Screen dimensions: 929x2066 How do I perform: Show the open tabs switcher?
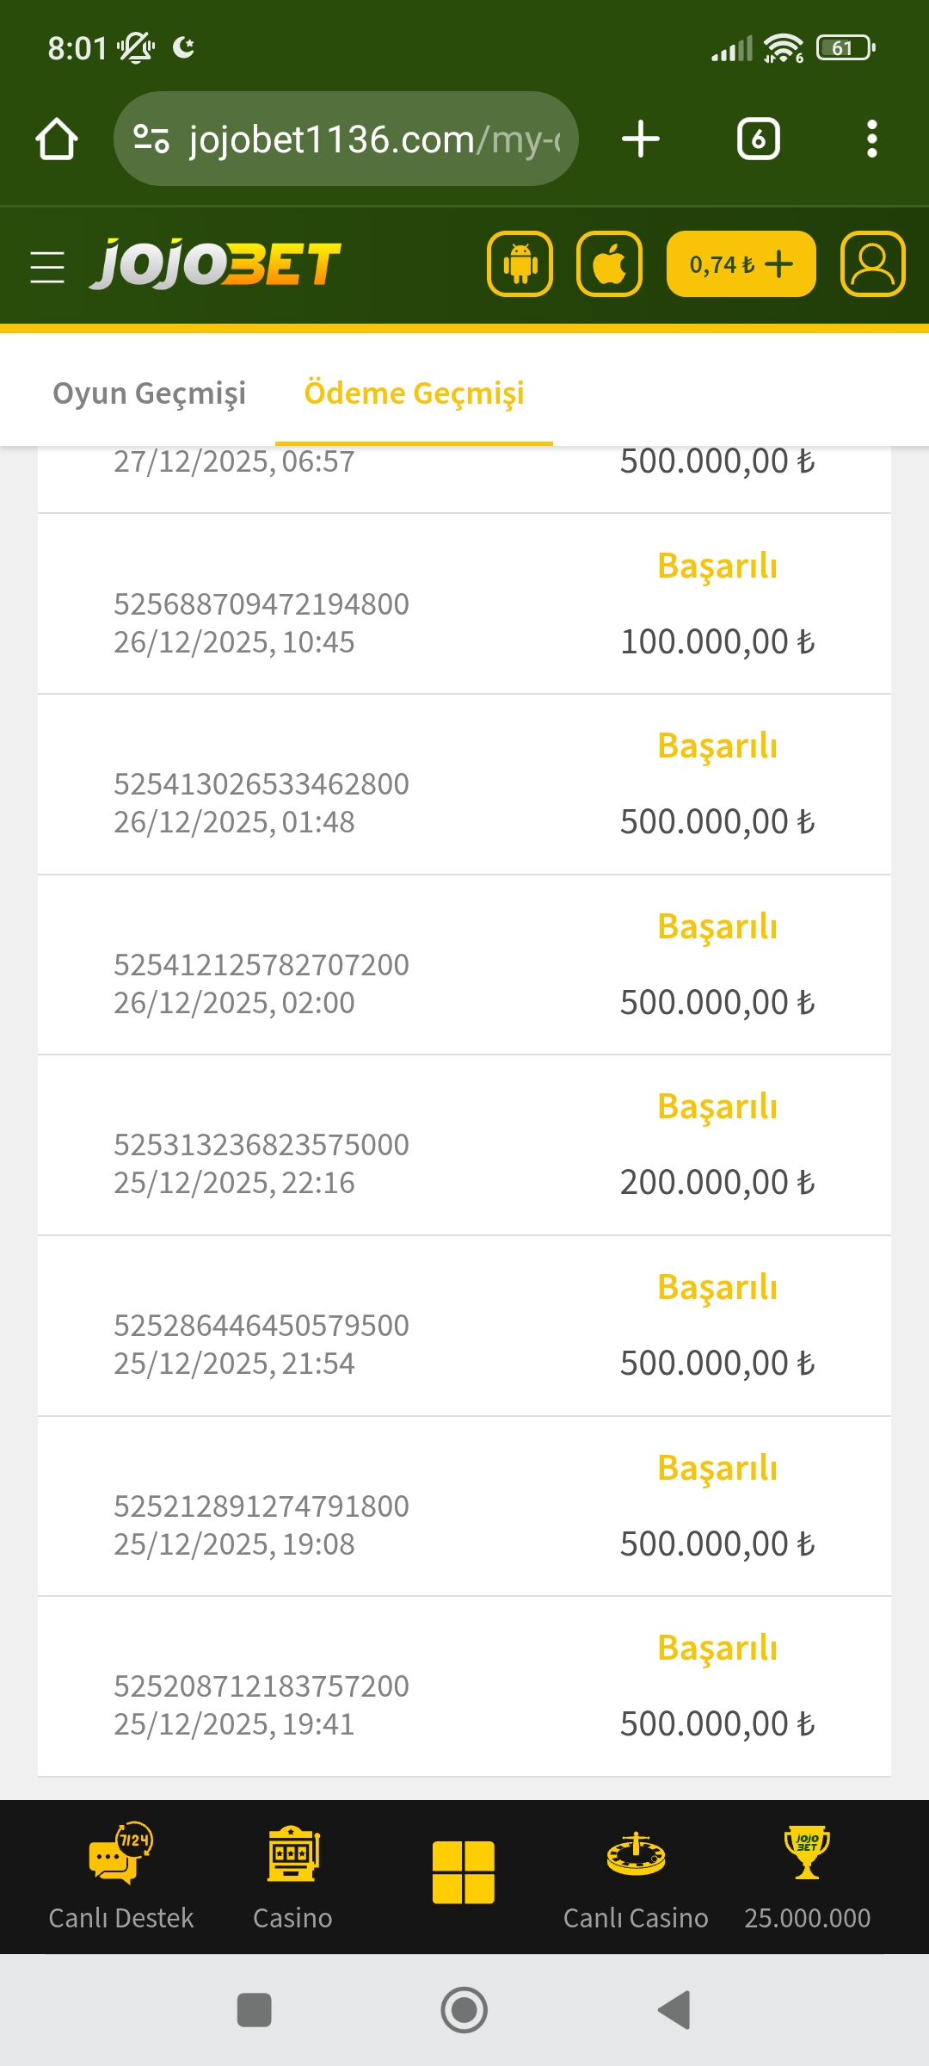[759, 139]
